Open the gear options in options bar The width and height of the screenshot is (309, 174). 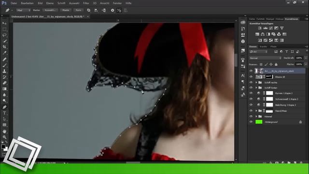tap(112, 10)
